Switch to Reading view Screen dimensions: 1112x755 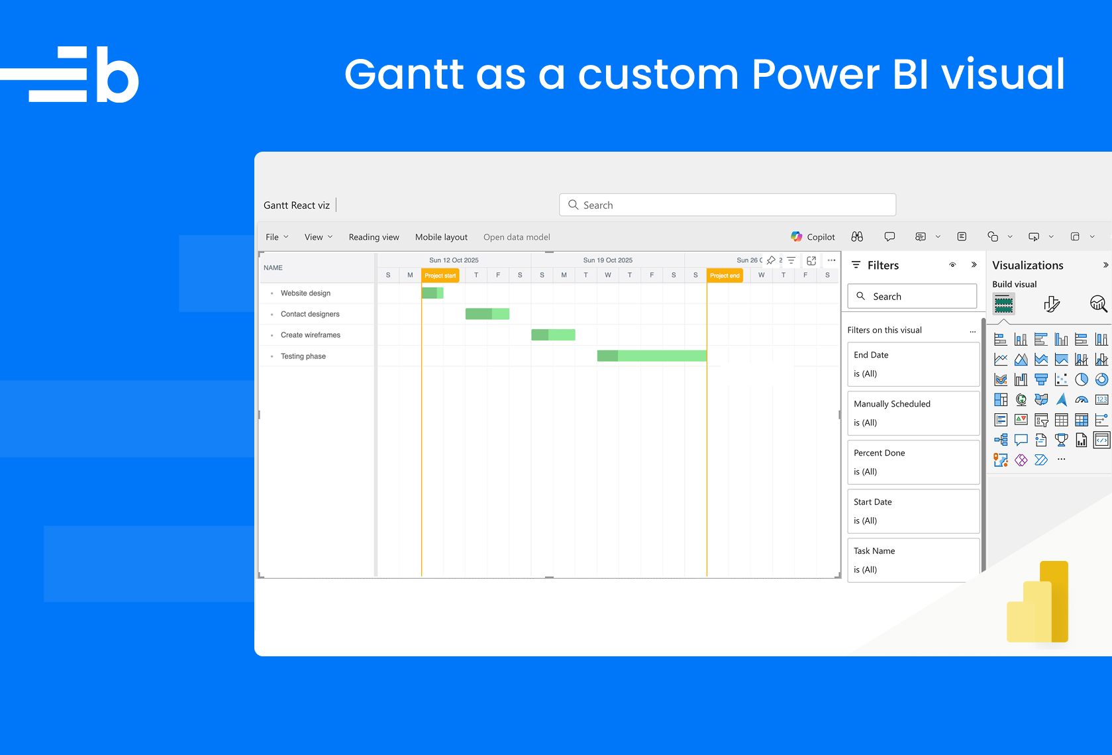374,237
